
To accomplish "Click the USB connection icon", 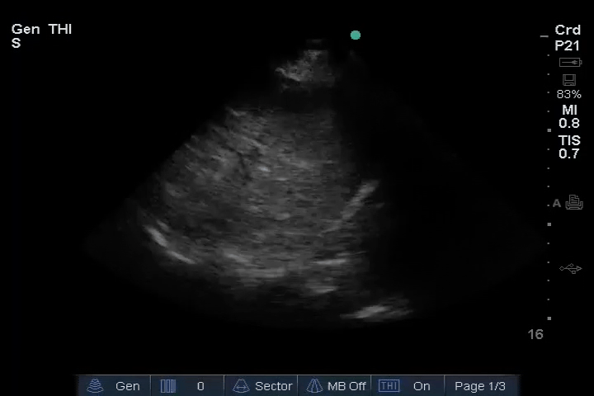I will pyautogui.click(x=570, y=269).
